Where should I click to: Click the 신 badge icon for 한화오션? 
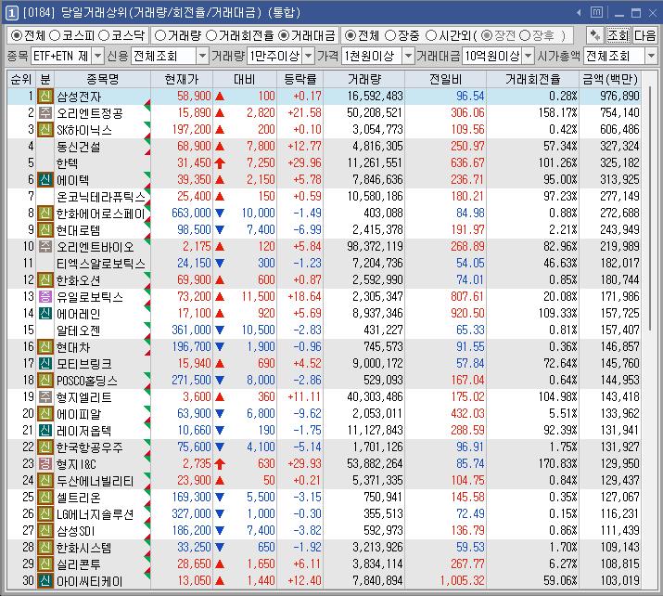pos(45,279)
